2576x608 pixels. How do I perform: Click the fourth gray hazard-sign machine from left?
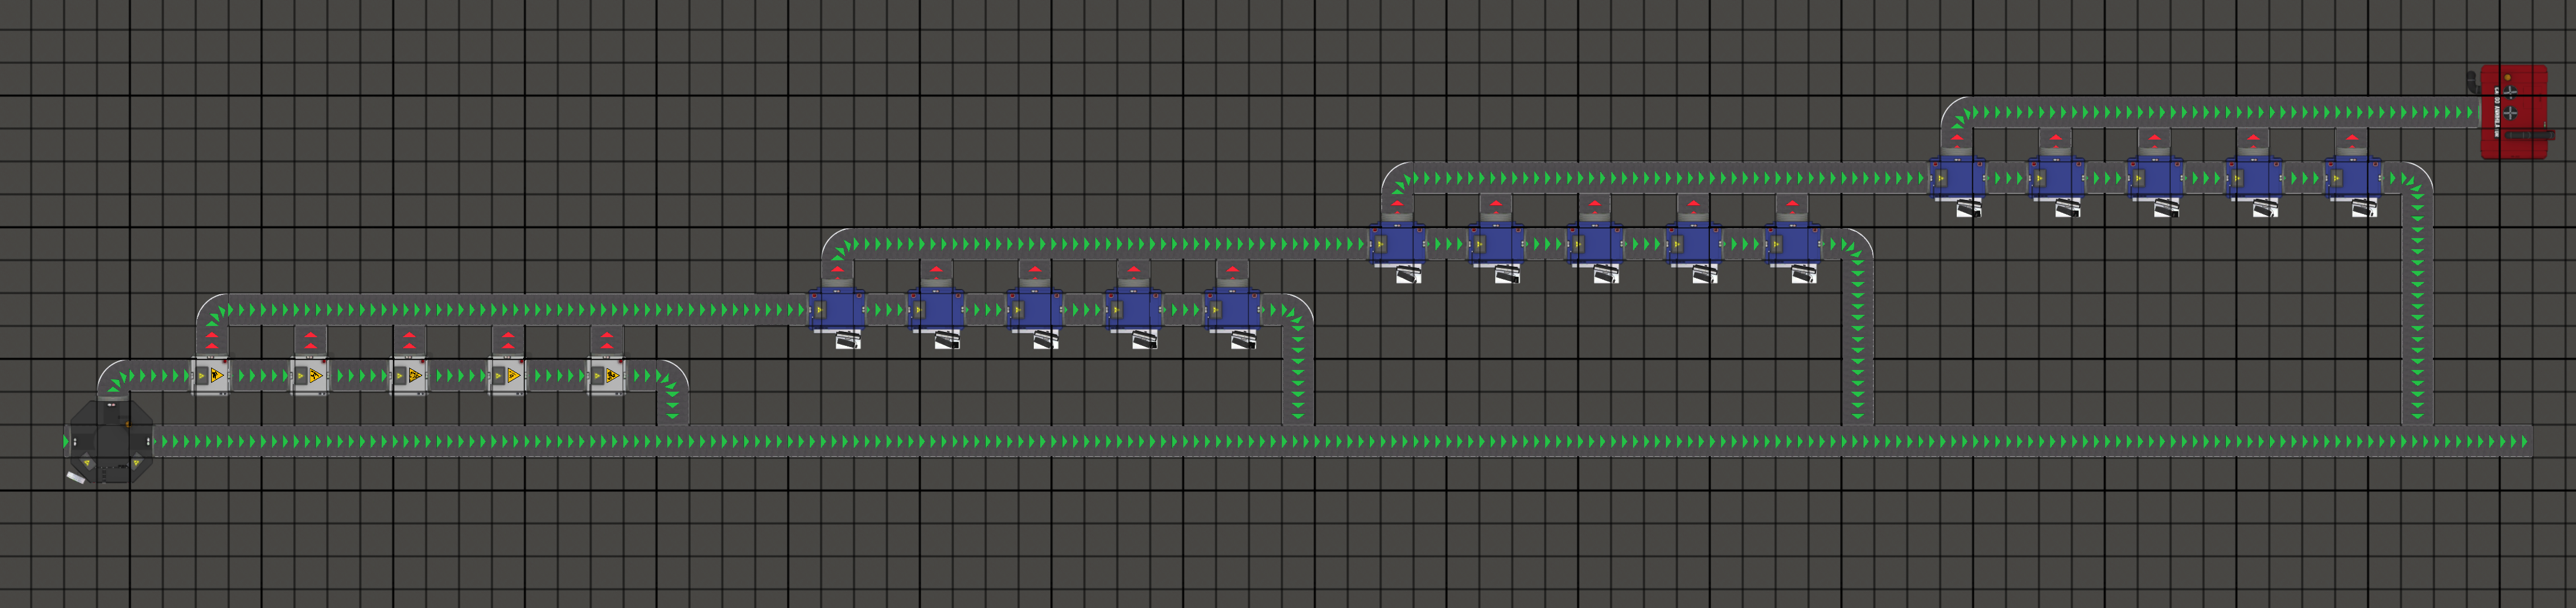[508, 377]
